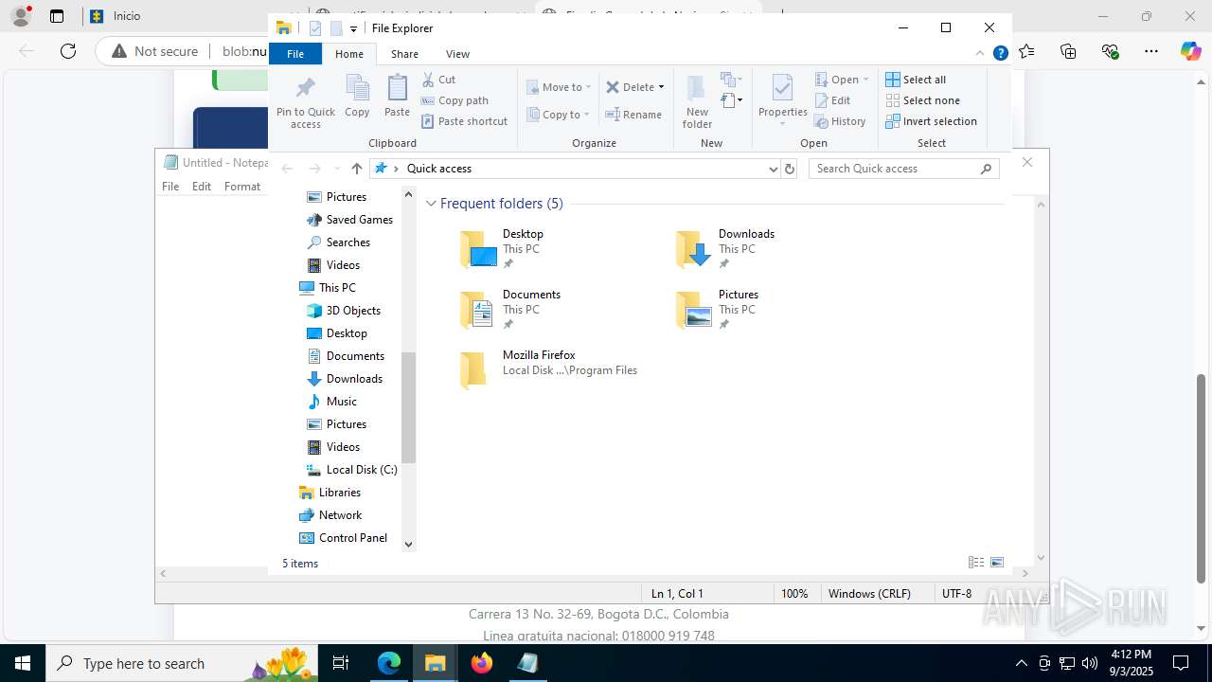
Task: Select the Desktop frequent folder
Action: 523,249
